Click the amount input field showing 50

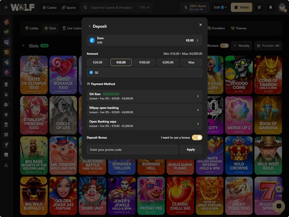coord(144,73)
